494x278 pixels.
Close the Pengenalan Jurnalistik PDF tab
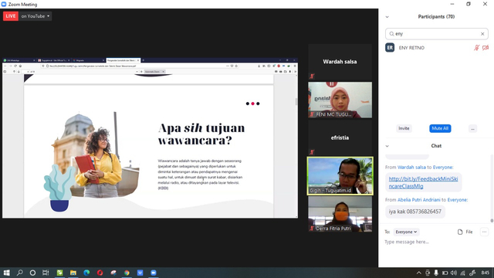click(138, 60)
